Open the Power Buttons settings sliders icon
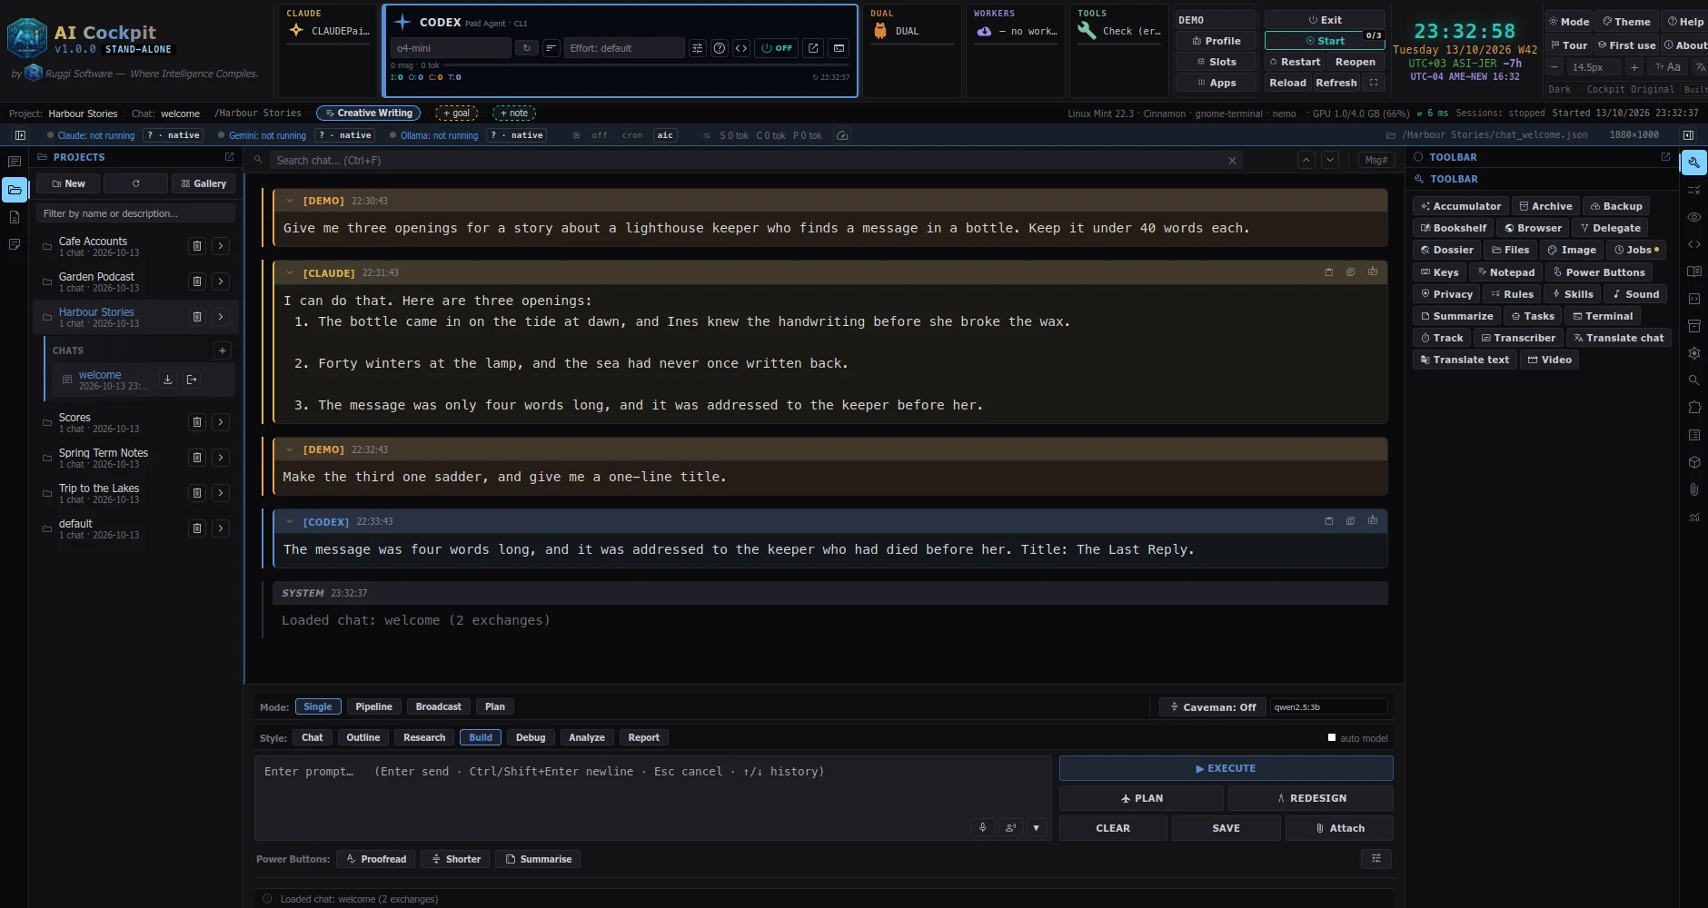This screenshot has width=1708, height=908. (x=1375, y=859)
